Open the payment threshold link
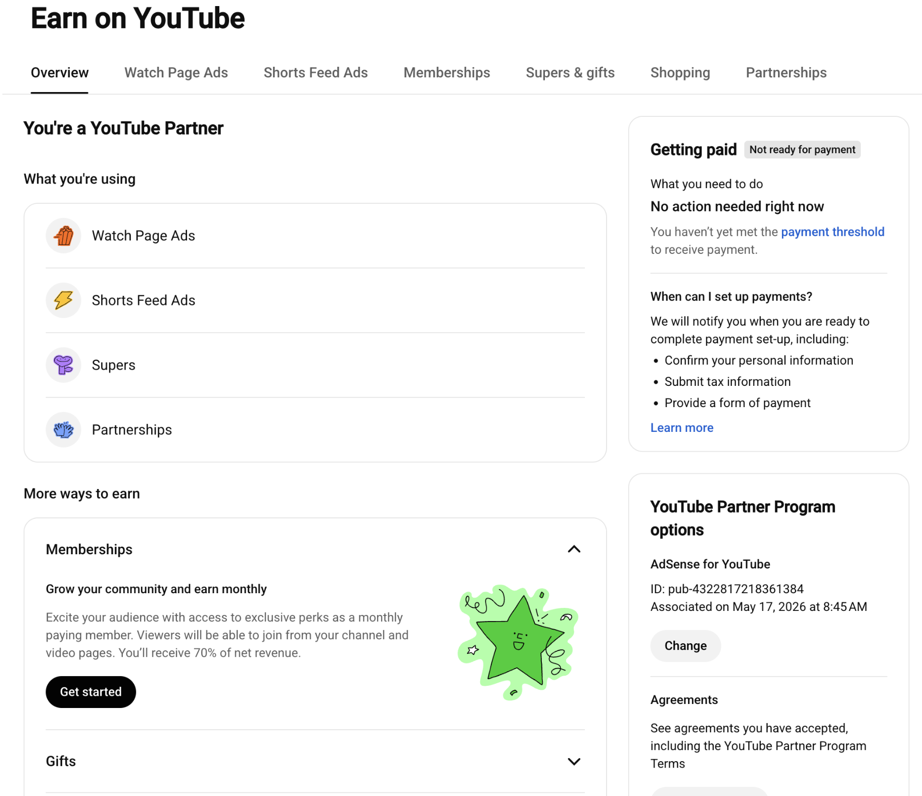Screen dimensions: 922x796 [x=833, y=232]
